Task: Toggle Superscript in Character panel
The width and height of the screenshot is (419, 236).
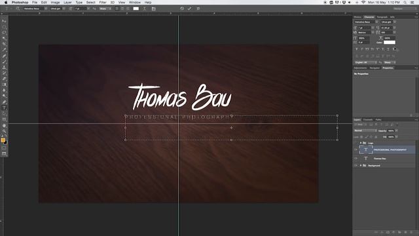Action: (x=378, y=49)
